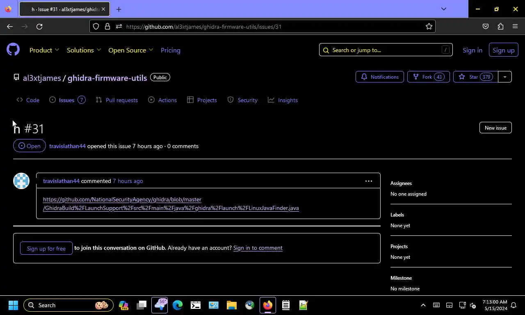Open Microsoft Edge from taskbar
Image resolution: width=525 pixels, height=315 pixels.
point(178,305)
